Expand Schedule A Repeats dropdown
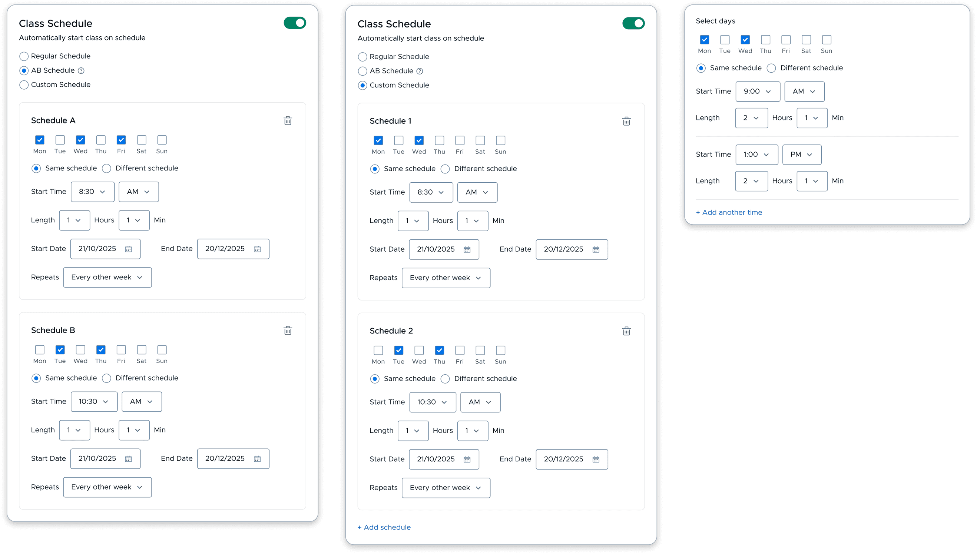The height and width of the screenshot is (554, 977). click(107, 278)
